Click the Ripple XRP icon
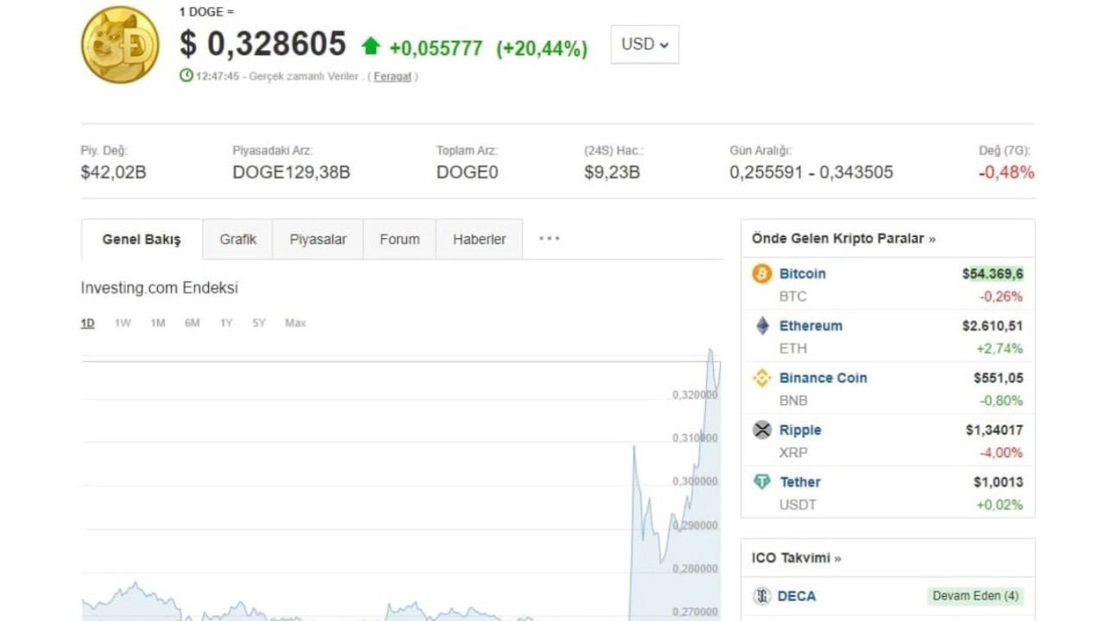1105x621 pixels. [x=761, y=430]
